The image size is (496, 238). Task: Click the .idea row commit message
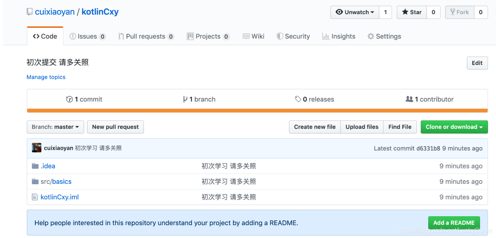[229, 166]
